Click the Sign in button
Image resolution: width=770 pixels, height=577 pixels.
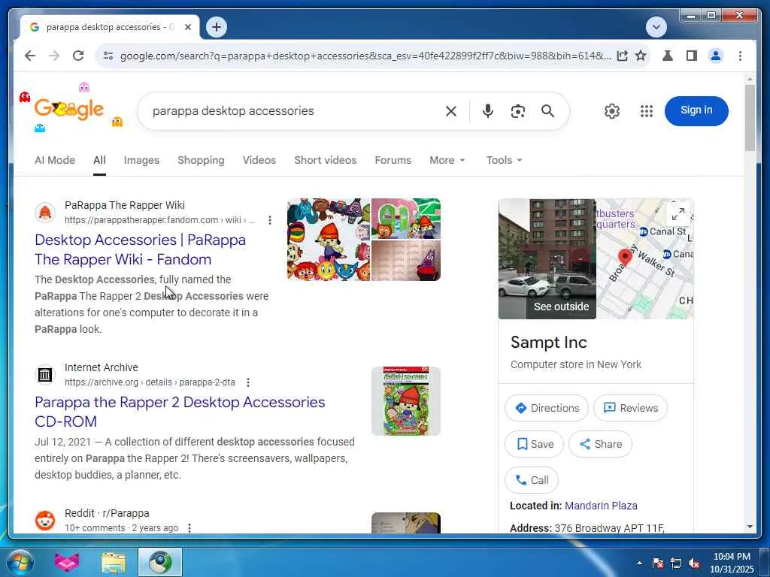click(x=696, y=111)
